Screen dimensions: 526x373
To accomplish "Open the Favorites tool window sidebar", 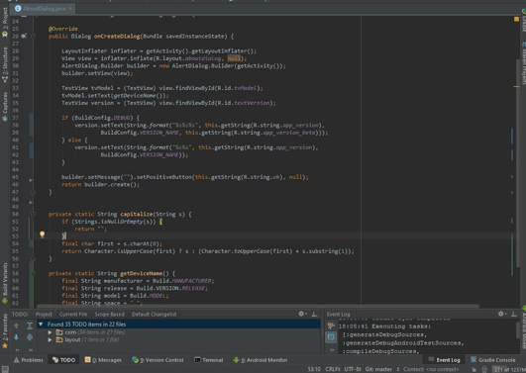I will coord(5,331).
